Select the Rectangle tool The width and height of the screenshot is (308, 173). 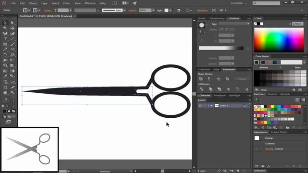(5, 44)
